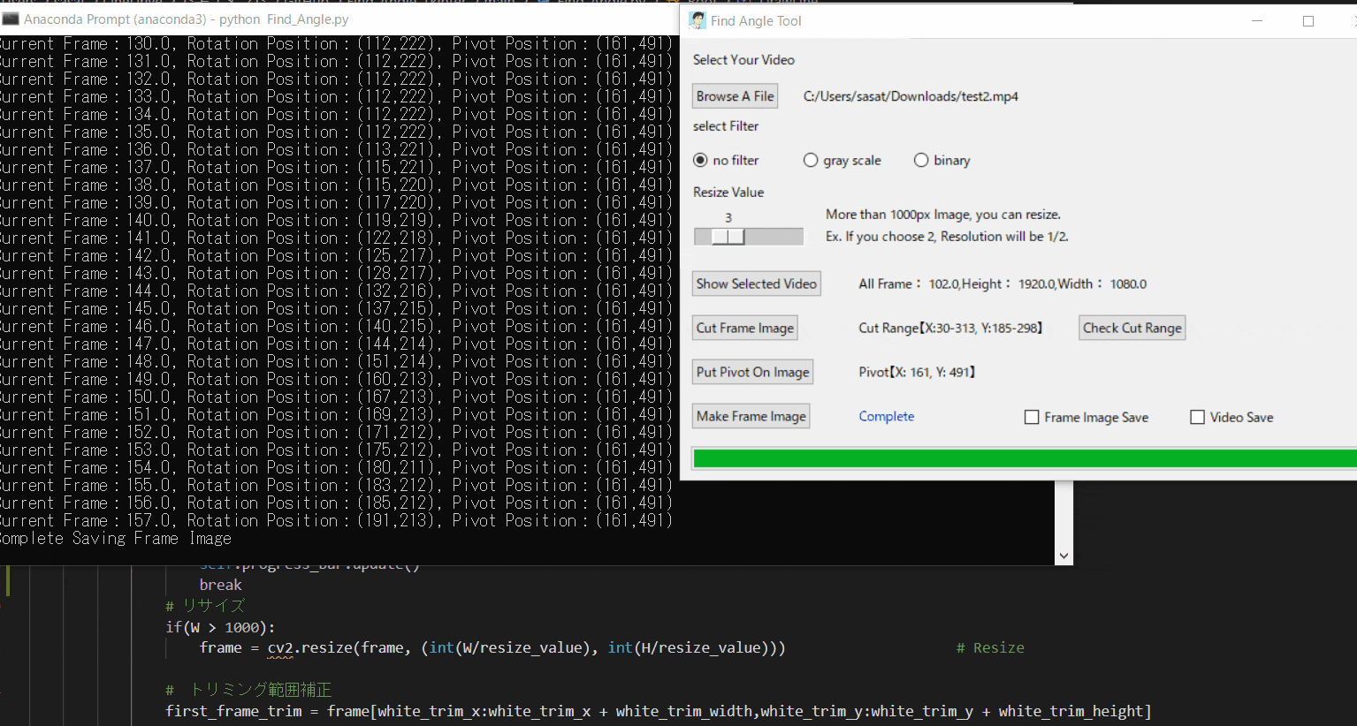Screen dimensions: 1357x726
Task: Minimize the Find Angle Tool window
Action: point(1257,20)
